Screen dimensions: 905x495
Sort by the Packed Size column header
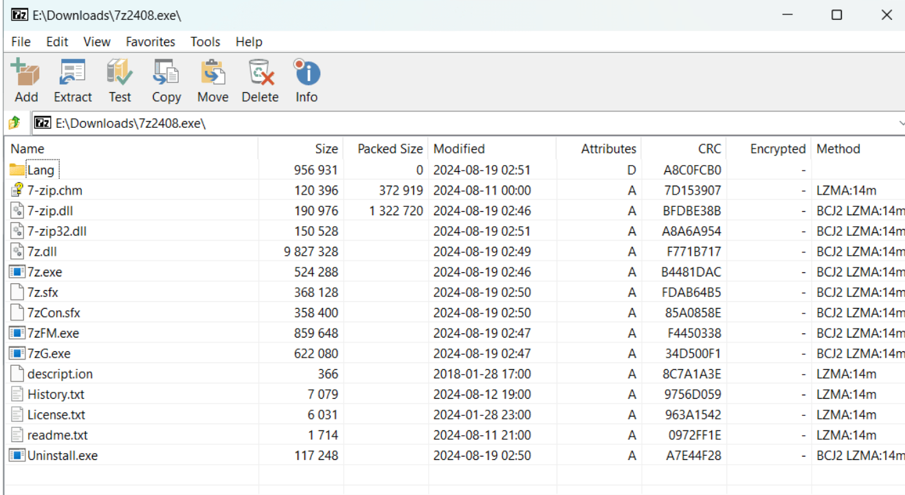click(x=386, y=149)
